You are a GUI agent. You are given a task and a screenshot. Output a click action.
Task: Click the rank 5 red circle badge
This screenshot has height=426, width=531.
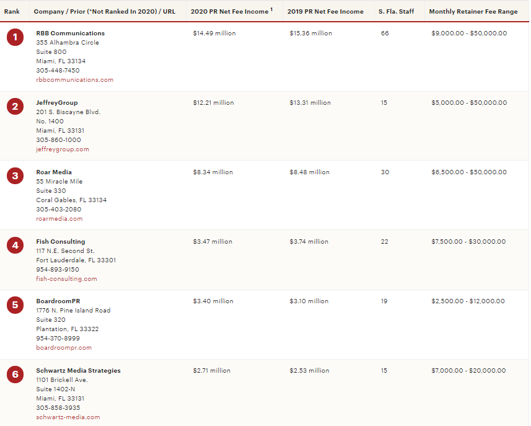click(x=15, y=305)
